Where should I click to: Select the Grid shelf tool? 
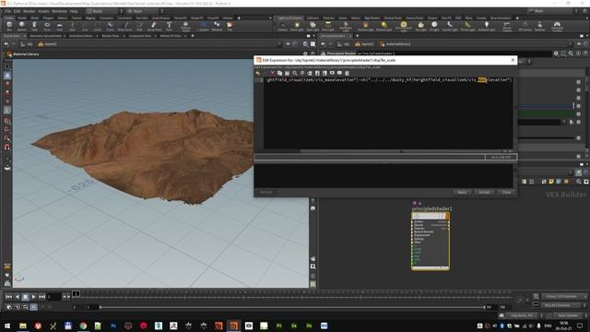coord(59,26)
